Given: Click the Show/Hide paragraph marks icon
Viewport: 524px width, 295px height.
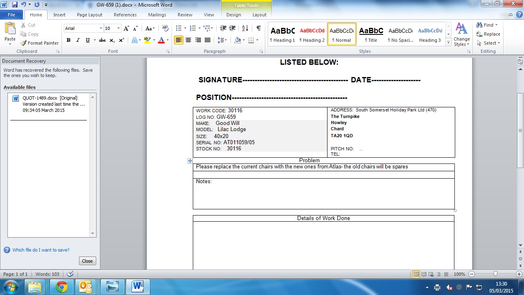Looking at the screenshot, I should [258, 28].
